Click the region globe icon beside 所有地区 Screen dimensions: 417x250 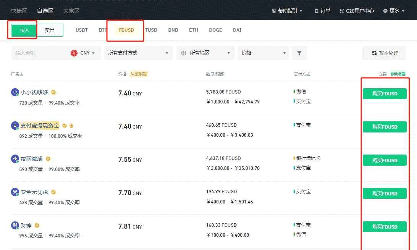(184, 53)
